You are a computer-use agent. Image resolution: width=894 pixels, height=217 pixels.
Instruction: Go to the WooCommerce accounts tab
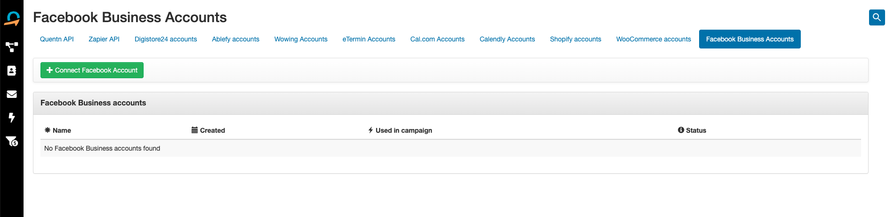coord(653,39)
